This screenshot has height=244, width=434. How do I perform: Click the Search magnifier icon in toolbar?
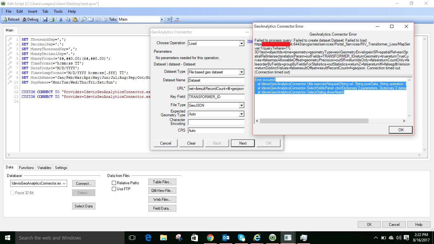tap(84, 19)
